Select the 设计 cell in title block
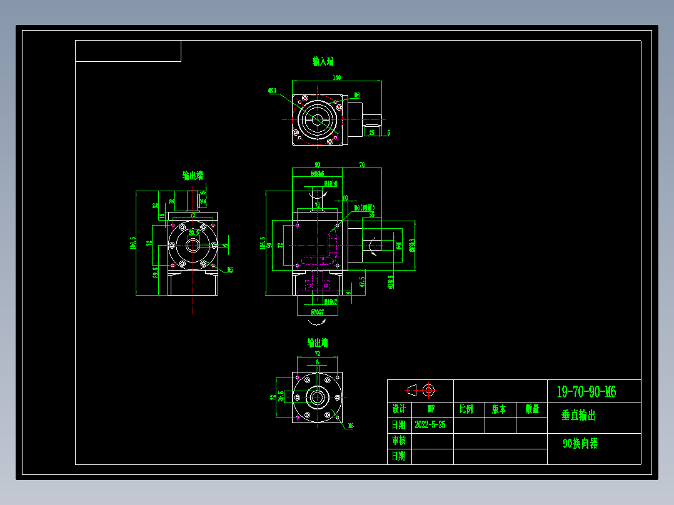674x505 pixels. (x=400, y=409)
